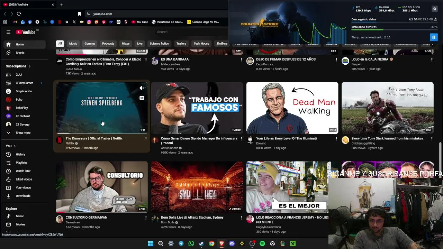Open the 'Cuando Llega Mi Mi...' bookmark
Image resolution: width=443 pixels, height=249 pixels.
(x=203, y=22)
